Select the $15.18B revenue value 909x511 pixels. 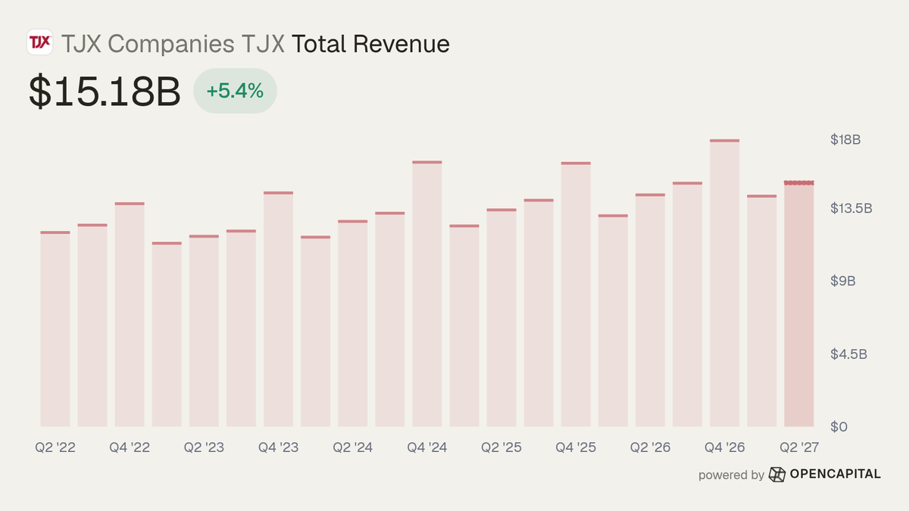pos(105,92)
